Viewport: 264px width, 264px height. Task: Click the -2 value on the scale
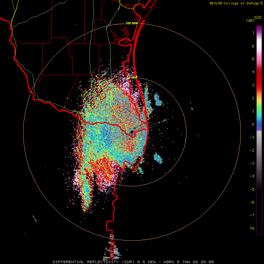[x=252, y=150]
